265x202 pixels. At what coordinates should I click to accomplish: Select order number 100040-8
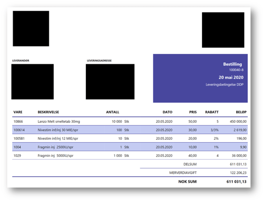coord(236,70)
